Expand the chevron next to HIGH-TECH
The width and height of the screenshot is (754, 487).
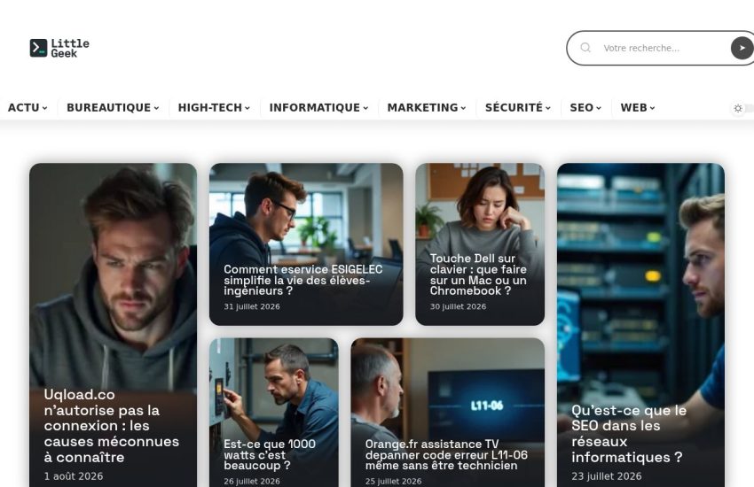pos(247,108)
